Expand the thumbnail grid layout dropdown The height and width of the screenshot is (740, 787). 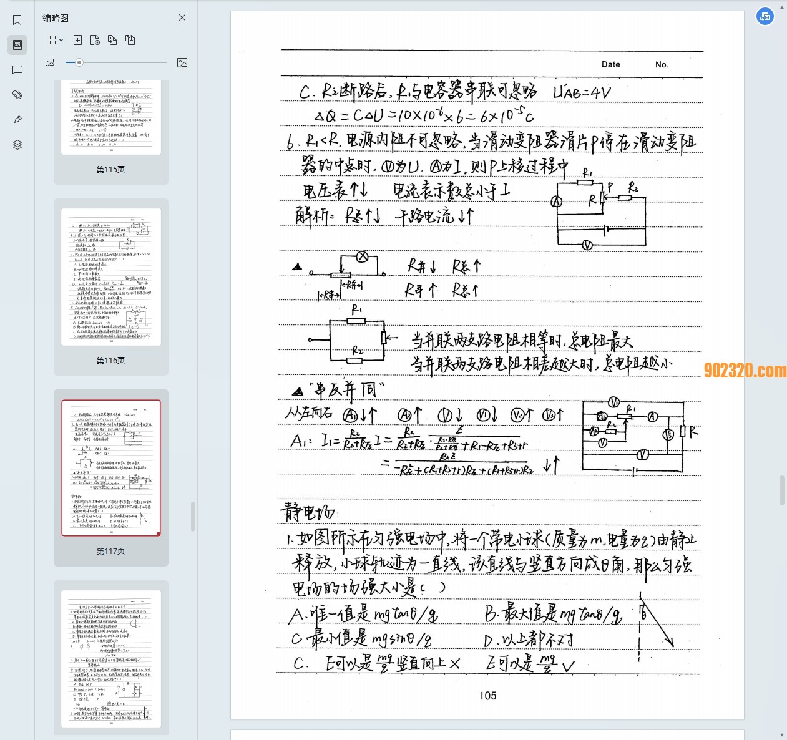click(54, 40)
